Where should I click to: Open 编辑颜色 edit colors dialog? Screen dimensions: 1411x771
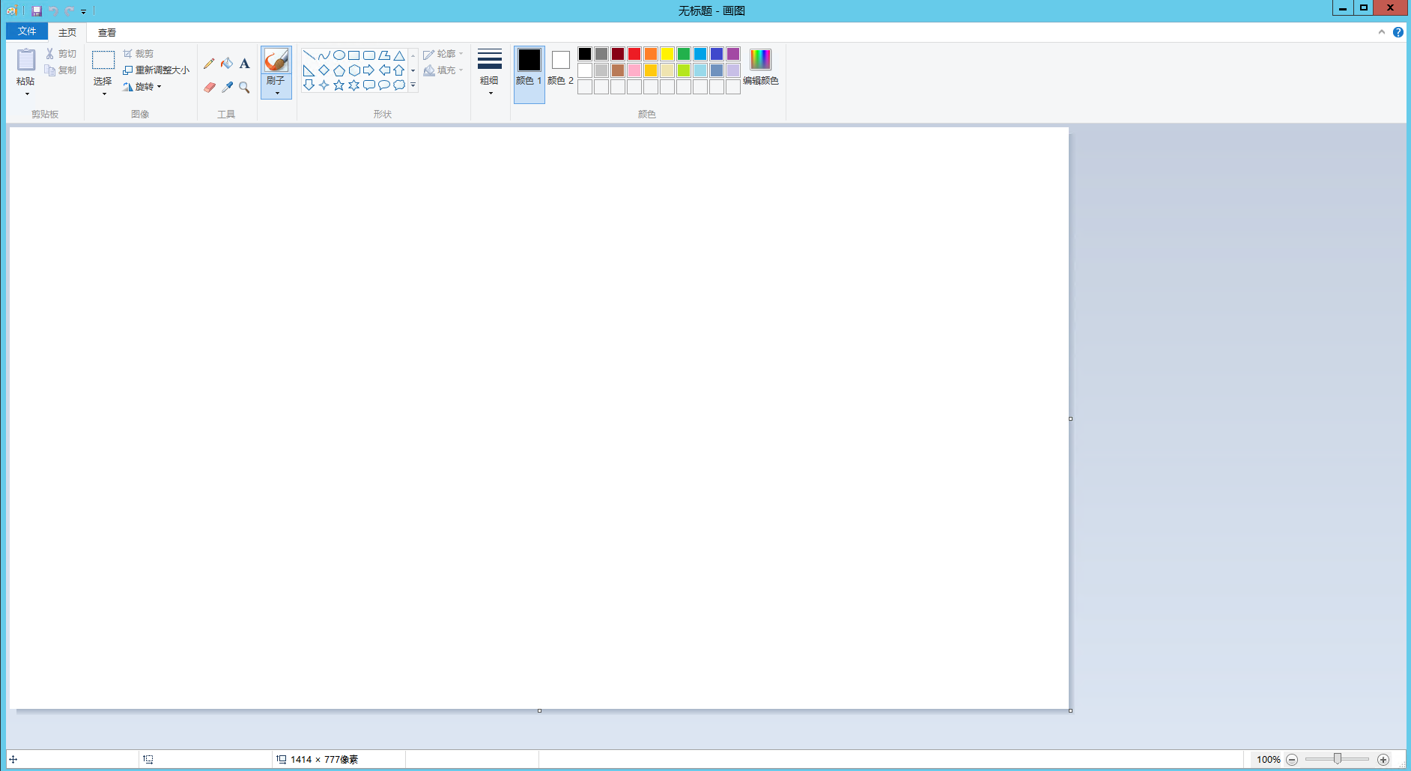(760, 66)
